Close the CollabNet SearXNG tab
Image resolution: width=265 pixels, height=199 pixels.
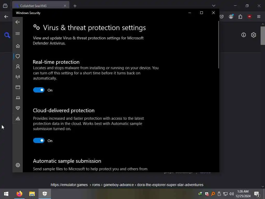pyautogui.click(x=65, y=6)
